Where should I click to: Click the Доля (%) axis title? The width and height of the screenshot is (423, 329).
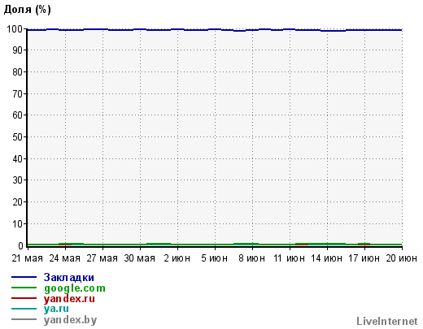pyautogui.click(x=28, y=10)
